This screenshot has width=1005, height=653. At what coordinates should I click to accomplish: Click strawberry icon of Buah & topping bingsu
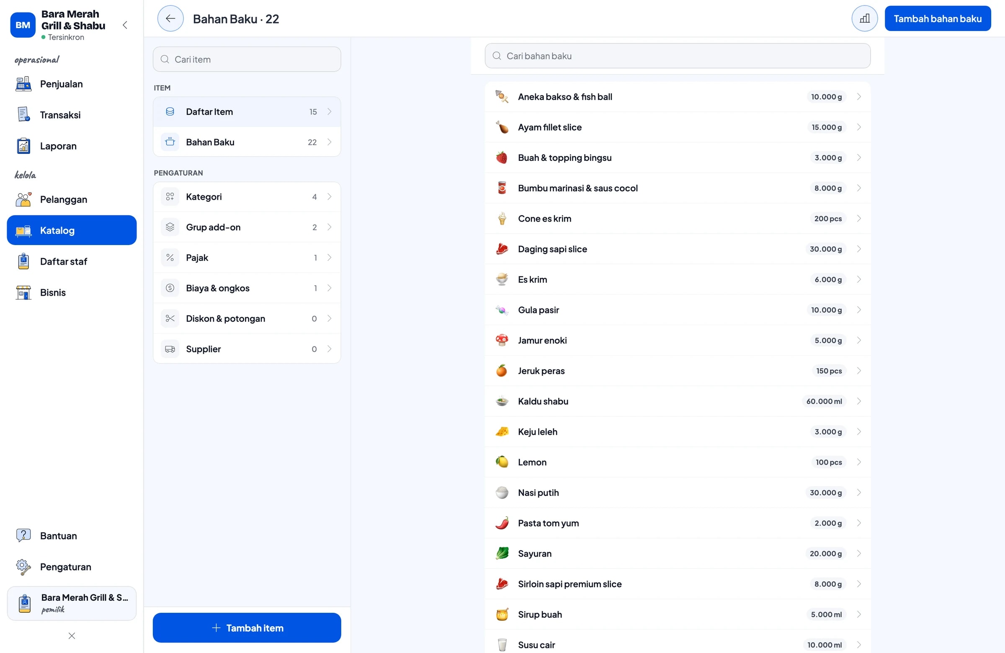pos(502,157)
